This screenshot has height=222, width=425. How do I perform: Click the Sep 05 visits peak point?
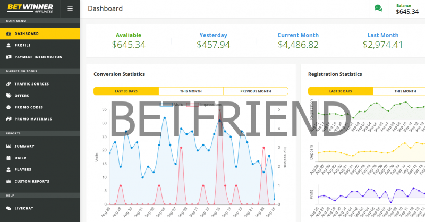165,118
